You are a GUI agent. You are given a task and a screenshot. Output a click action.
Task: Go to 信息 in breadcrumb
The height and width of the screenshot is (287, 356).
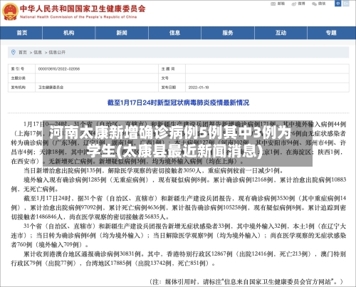point(38,52)
